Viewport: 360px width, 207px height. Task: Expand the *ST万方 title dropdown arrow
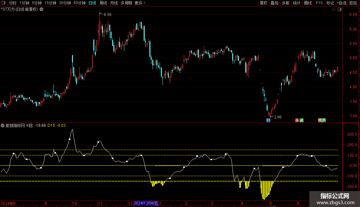pos(41,10)
